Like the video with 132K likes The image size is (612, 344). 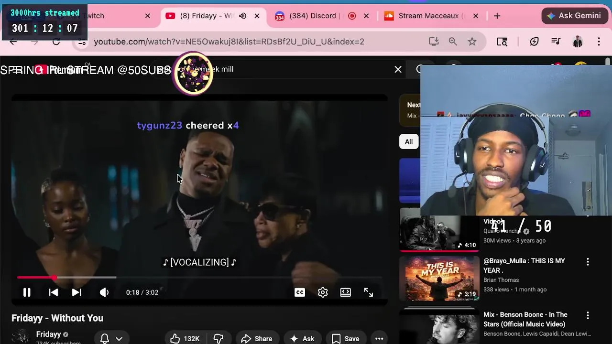(x=185, y=339)
